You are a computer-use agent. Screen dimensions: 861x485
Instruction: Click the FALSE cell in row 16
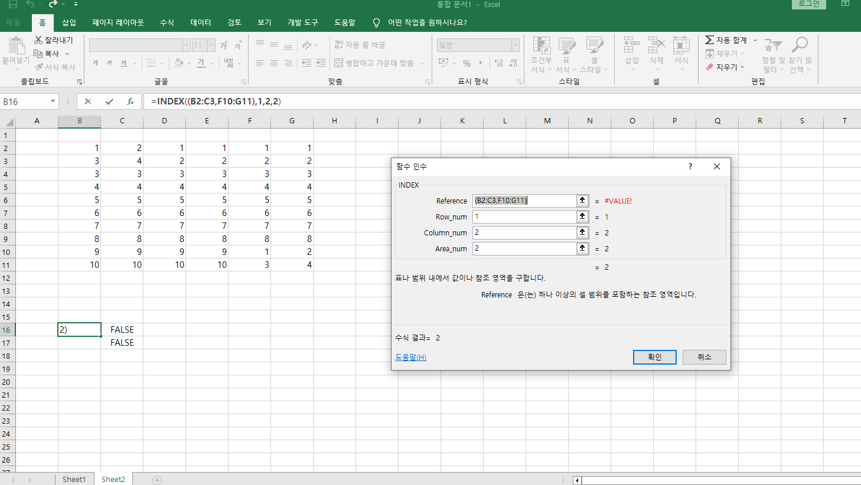(x=122, y=330)
